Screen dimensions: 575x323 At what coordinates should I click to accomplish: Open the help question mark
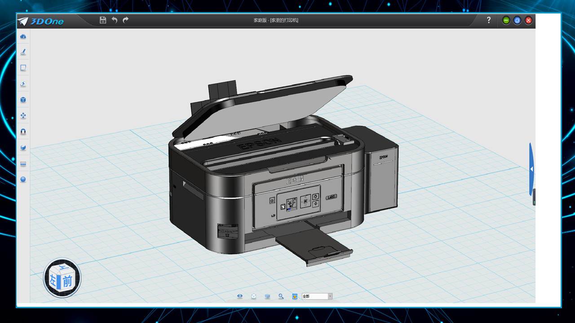point(489,20)
